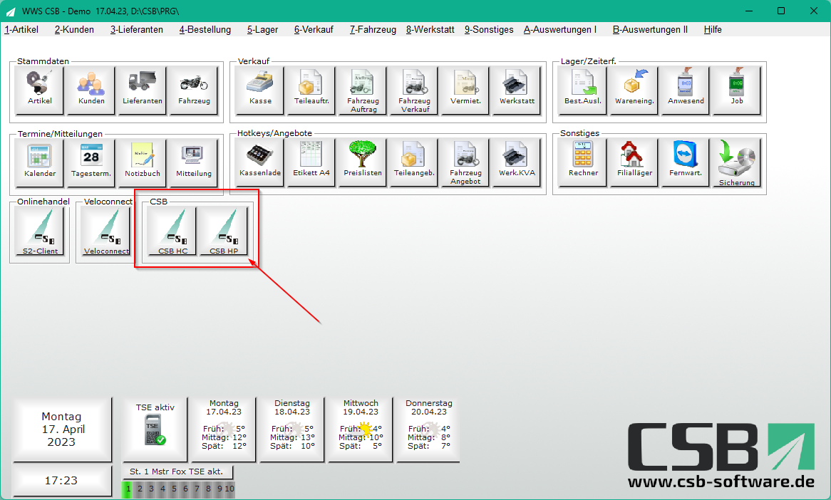Open the 3-Lieferanten menu

(137, 30)
